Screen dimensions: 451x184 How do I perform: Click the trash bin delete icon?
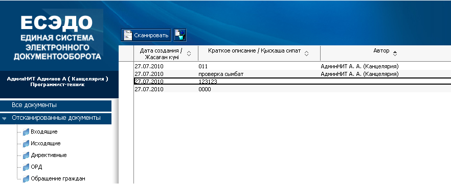[180, 35]
